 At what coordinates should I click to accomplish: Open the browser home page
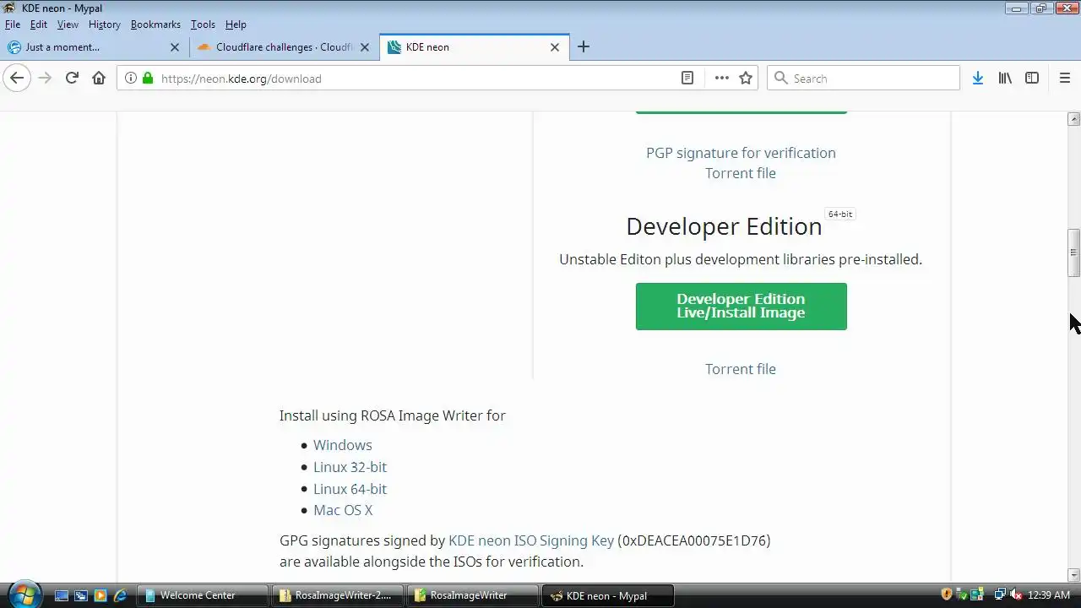click(99, 79)
